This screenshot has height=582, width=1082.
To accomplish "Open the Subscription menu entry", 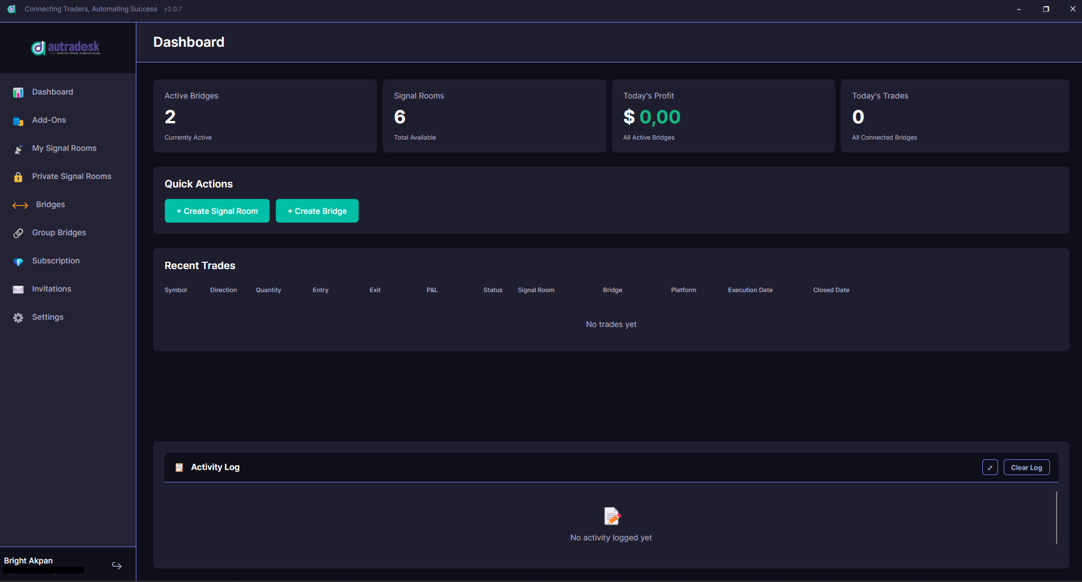I will tap(56, 261).
